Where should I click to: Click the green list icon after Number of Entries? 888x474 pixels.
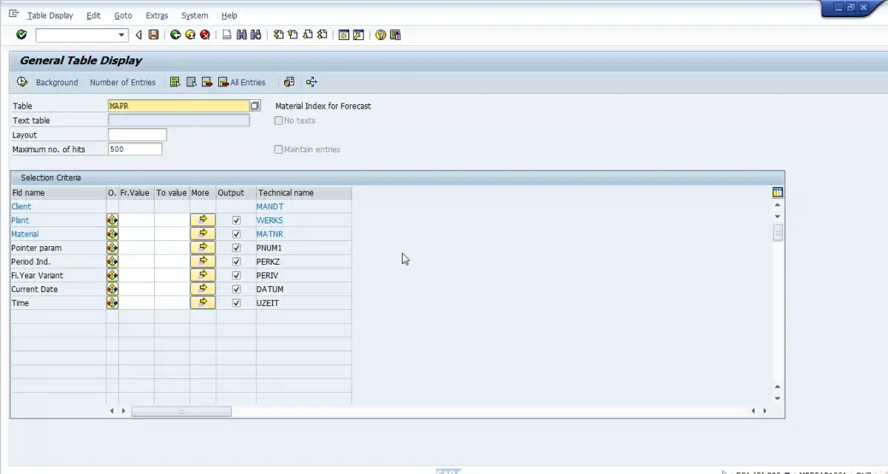tap(175, 82)
